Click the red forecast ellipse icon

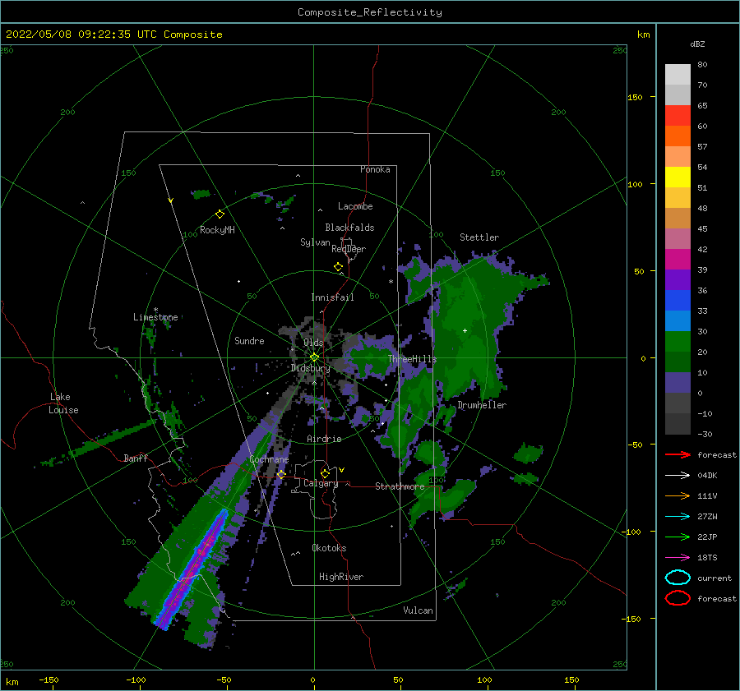click(678, 598)
